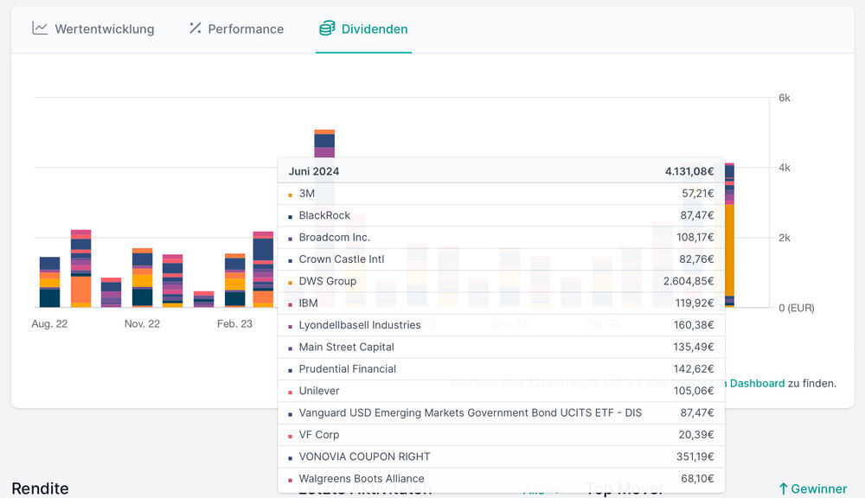865x498 pixels.
Task: Click the line chart icon beside Wertentwicklung
Action: [40, 29]
